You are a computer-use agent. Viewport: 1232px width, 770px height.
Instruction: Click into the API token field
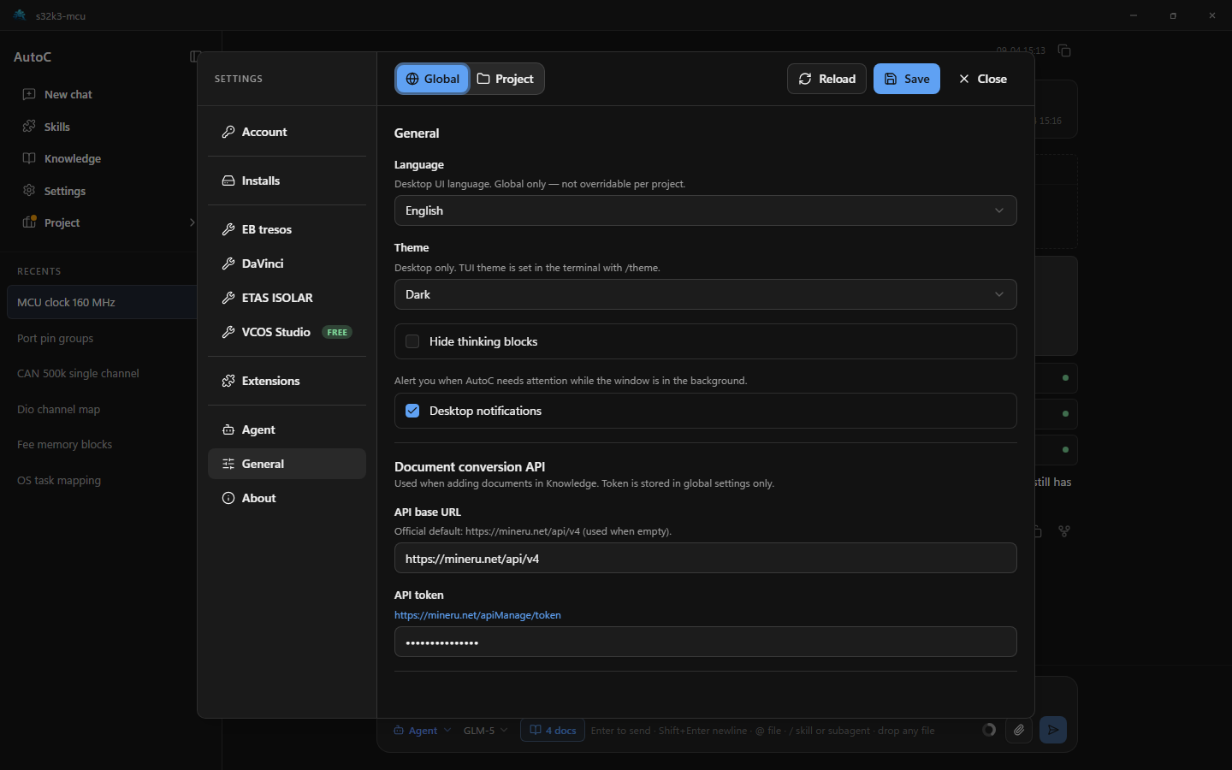point(705,643)
